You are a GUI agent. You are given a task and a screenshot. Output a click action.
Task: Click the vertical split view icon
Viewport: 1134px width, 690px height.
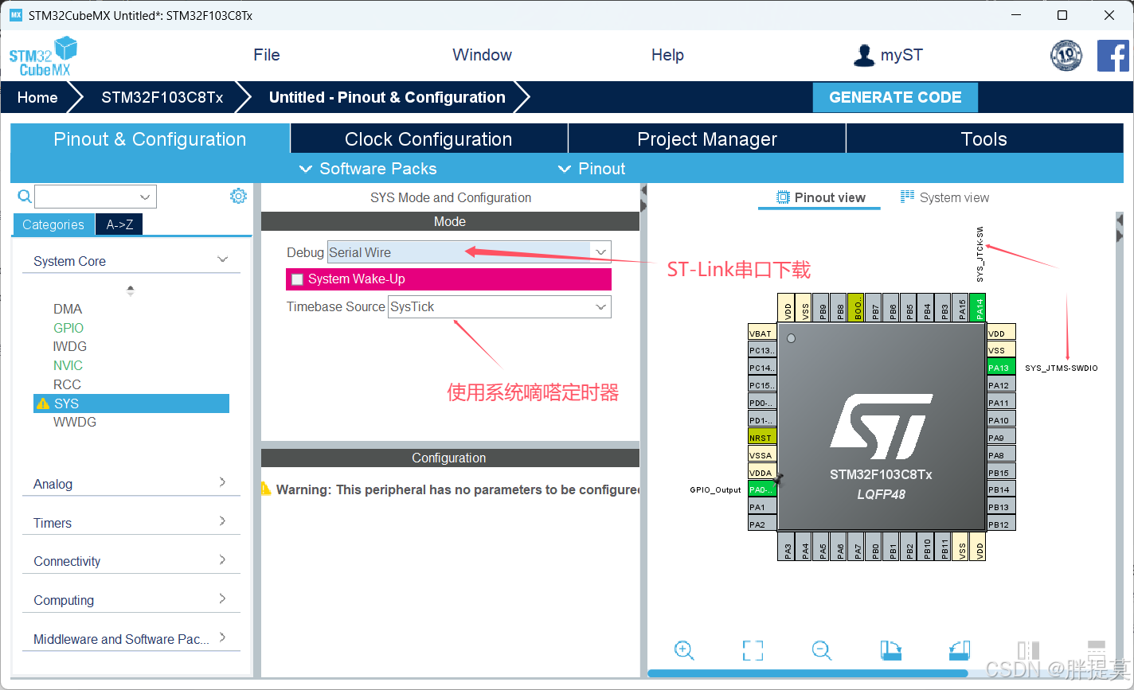[1029, 650]
